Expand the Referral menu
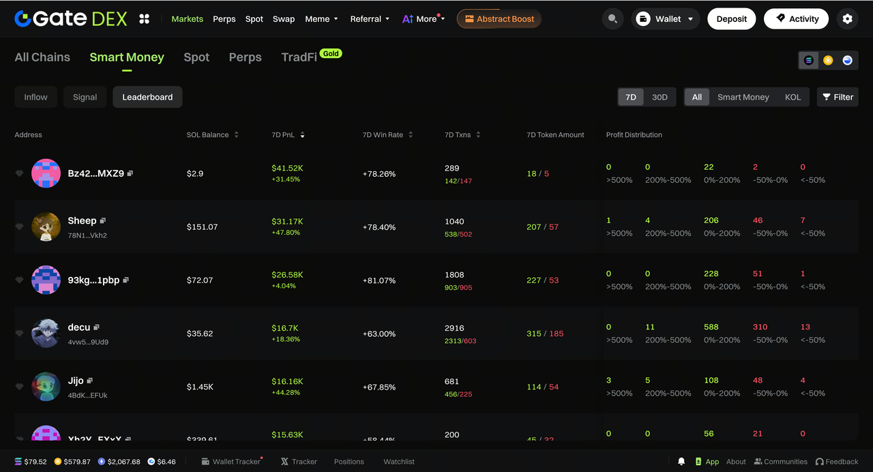This screenshot has width=873, height=472. pyautogui.click(x=370, y=19)
